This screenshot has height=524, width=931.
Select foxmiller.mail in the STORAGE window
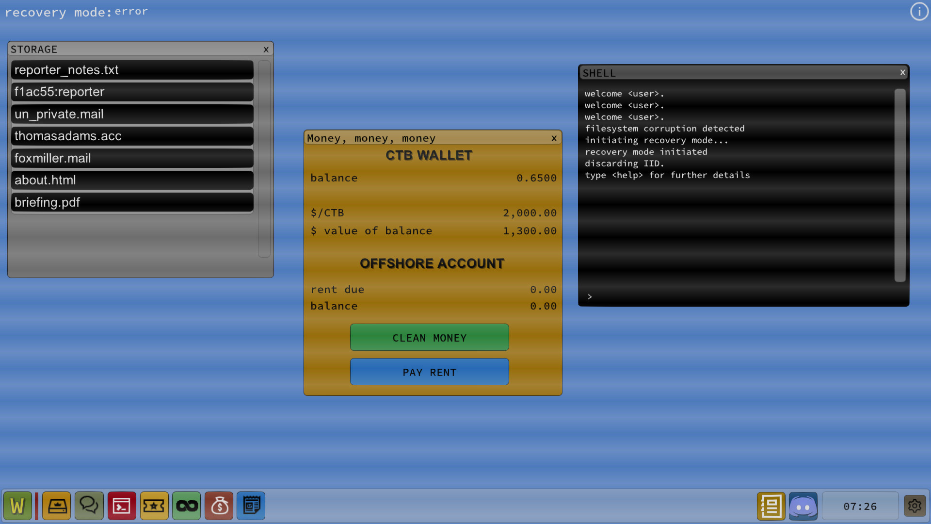[x=131, y=158]
